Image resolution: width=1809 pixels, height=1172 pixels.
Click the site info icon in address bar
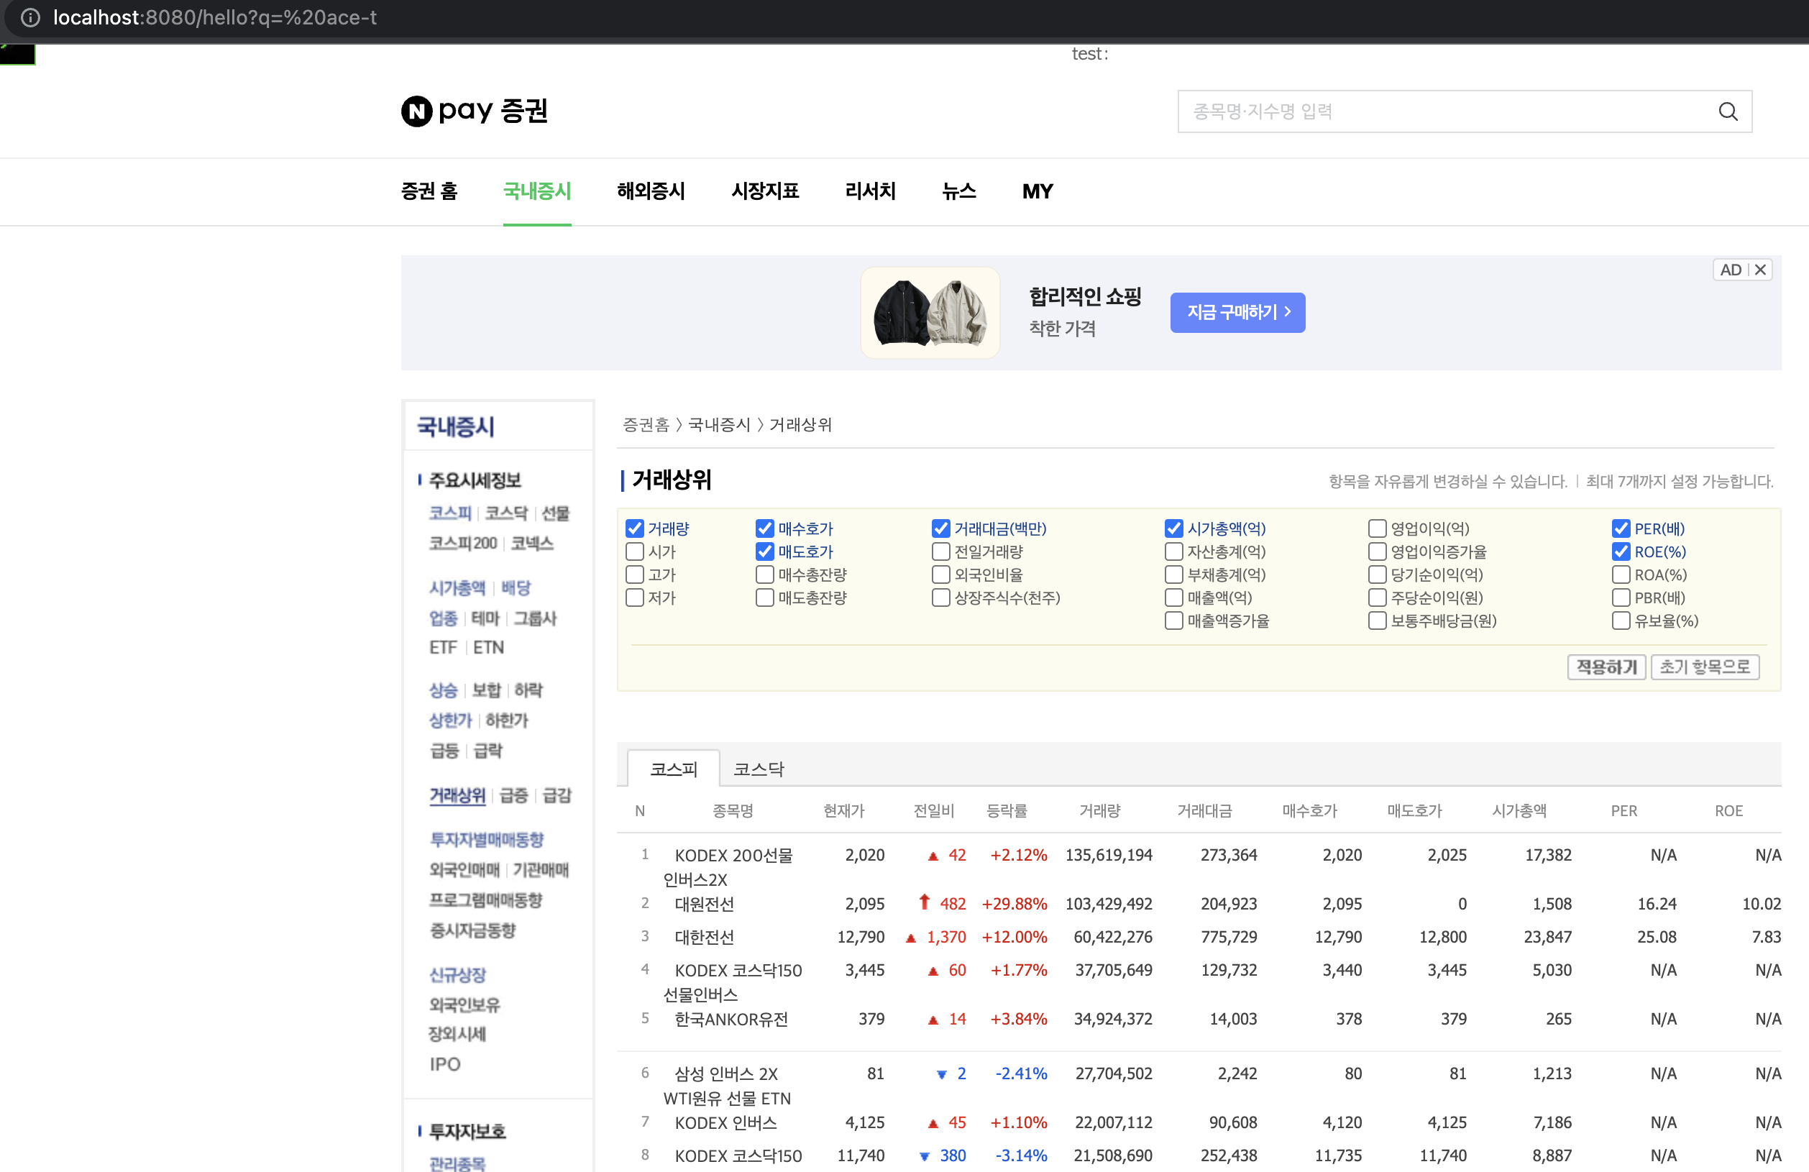(x=29, y=17)
